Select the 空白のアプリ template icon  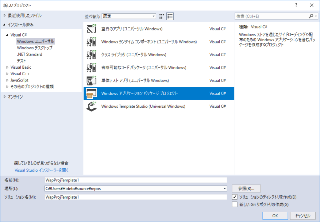(91, 29)
